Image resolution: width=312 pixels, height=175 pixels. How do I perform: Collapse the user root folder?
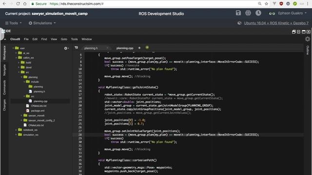tap(13, 48)
